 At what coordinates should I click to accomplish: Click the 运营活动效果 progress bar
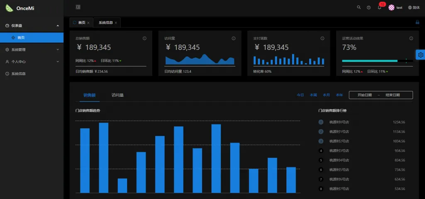[x=377, y=61]
